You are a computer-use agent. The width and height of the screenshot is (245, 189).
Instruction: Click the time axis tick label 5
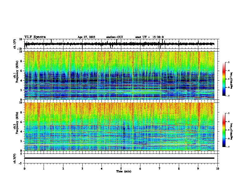point(121,169)
